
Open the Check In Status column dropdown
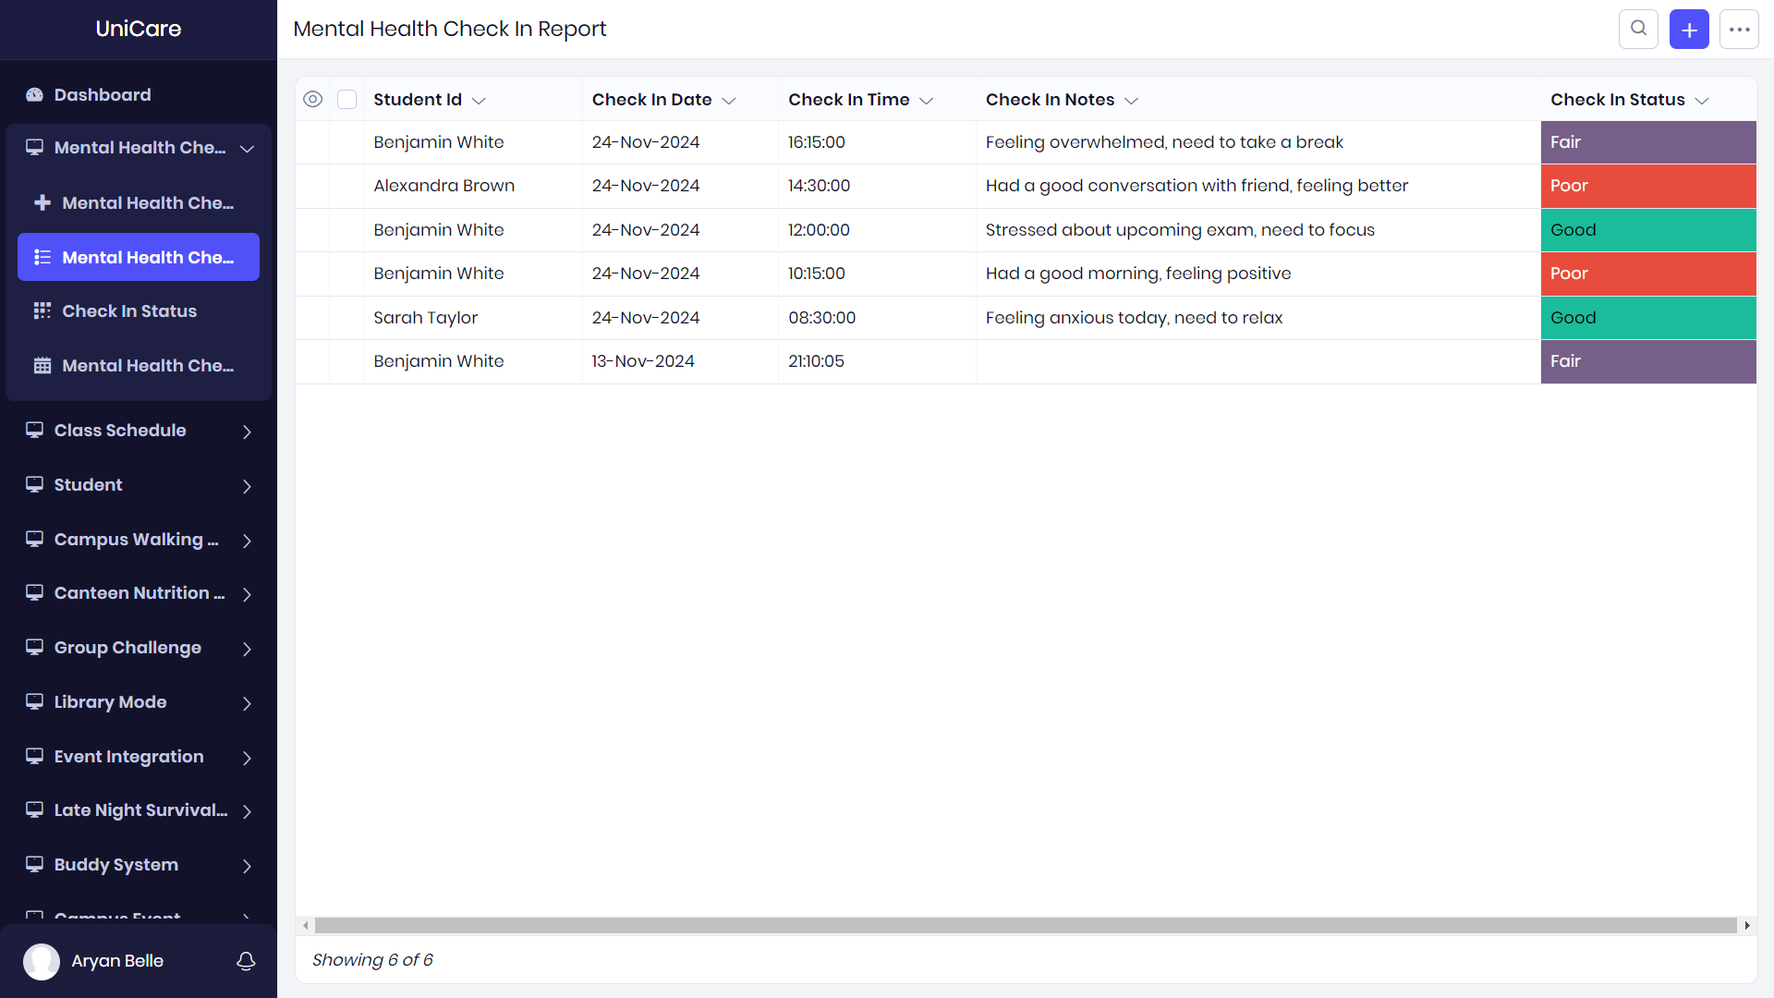1702,101
